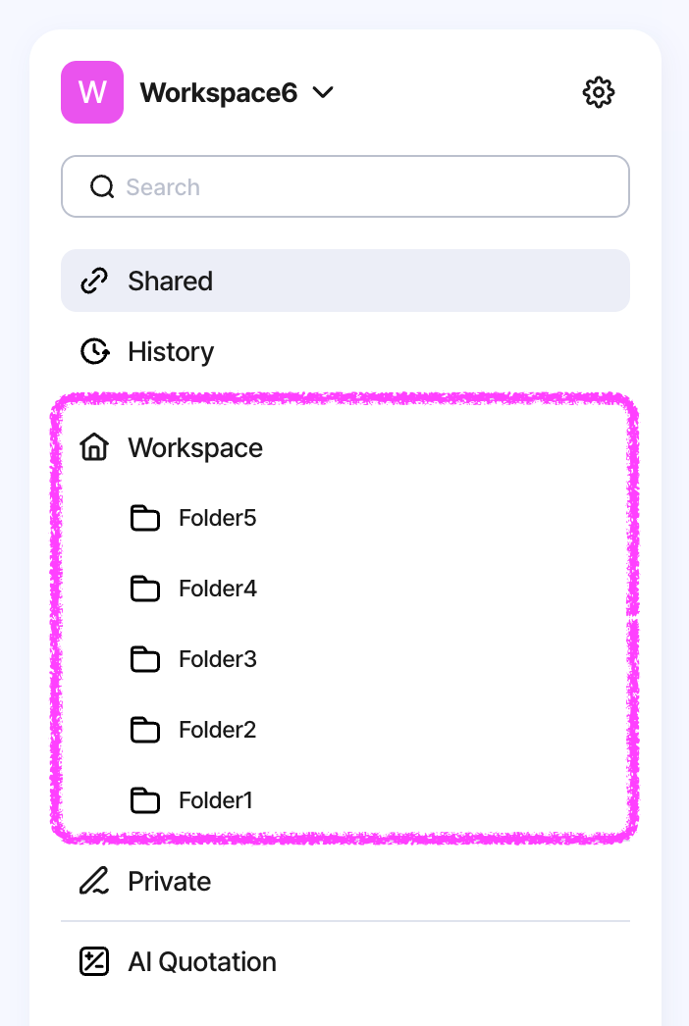Viewport: 689px width, 1026px height.
Task: Focus the Search input field
Action: tap(345, 186)
